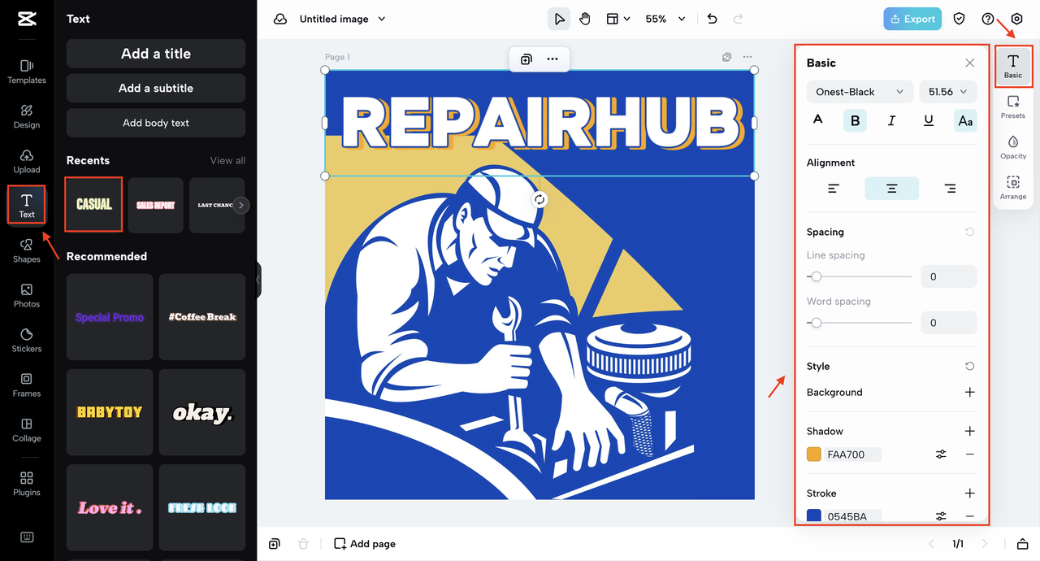The width and height of the screenshot is (1040, 561).
Task: Undo the last action
Action: 713,19
